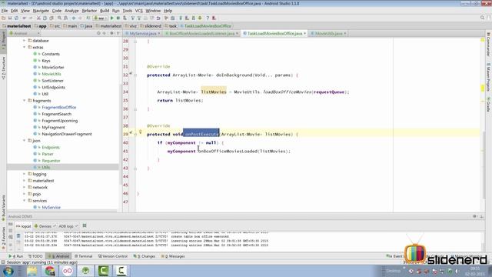Collapse the fragments folder
Image resolution: width=492 pixels, height=277 pixels.
point(24,101)
